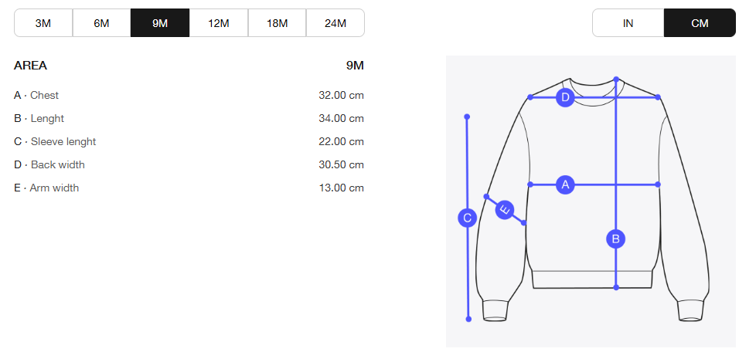Screen dimensions: 739x352
Task: Choose the 24M size
Action: pyautogui.click(x=335, y=23)
